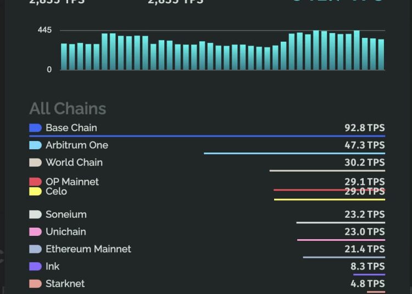This screenshot has width=412, height=294.
Task: Open the Arbitrum One entry
Action: [x=77, y=145]
